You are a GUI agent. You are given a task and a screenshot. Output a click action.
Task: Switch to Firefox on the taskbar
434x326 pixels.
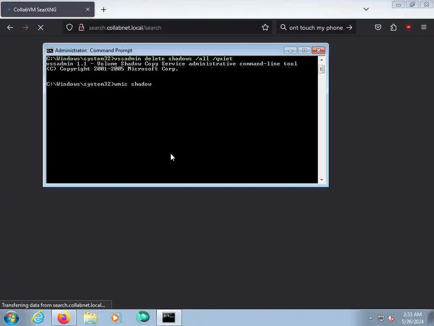coord(64,318)
